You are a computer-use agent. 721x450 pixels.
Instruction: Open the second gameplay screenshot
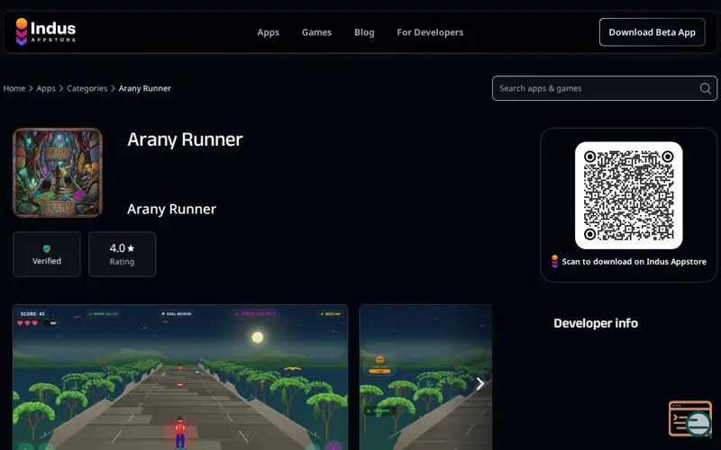tap(425, 377)
